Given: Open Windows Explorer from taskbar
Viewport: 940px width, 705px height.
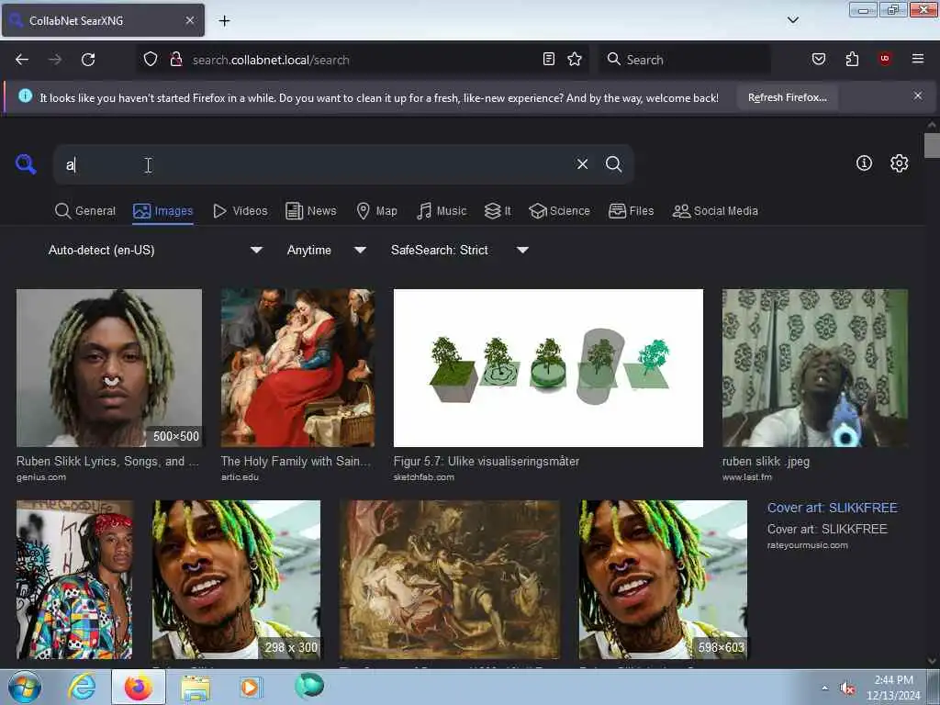Looking at the screenshot, I should tap(196, 688).
